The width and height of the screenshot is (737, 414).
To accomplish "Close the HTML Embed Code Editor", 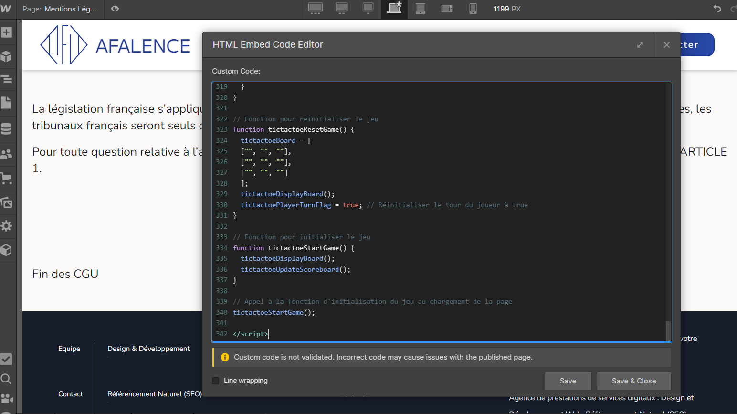I will point(667,45).
